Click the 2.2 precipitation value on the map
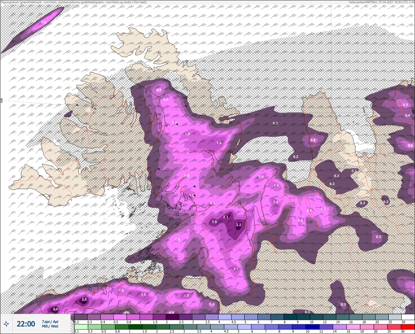 pyautogui.click(x=239, y=225)
